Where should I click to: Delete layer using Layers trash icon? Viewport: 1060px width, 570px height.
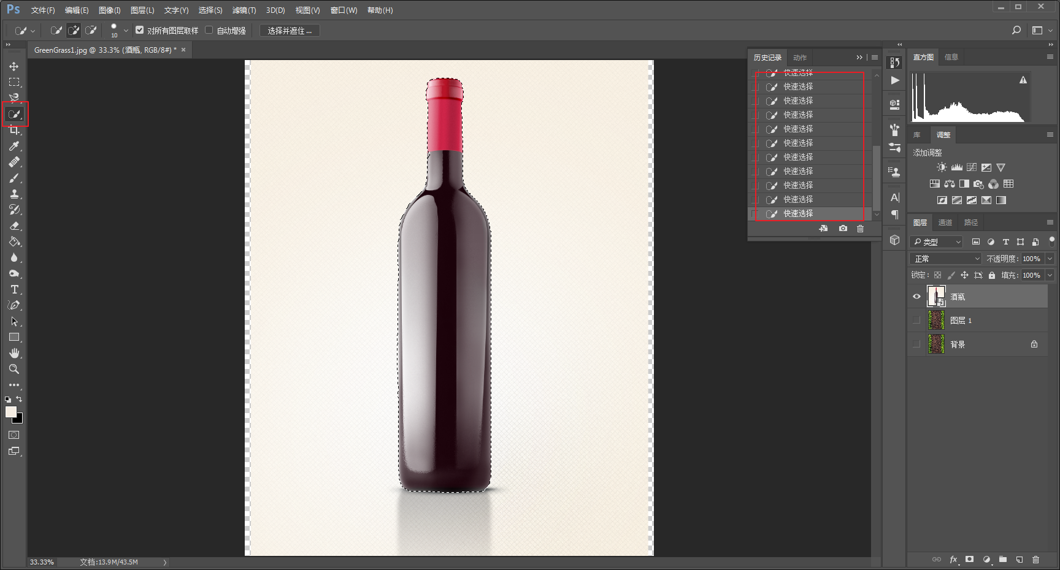tap(1035, 559)
